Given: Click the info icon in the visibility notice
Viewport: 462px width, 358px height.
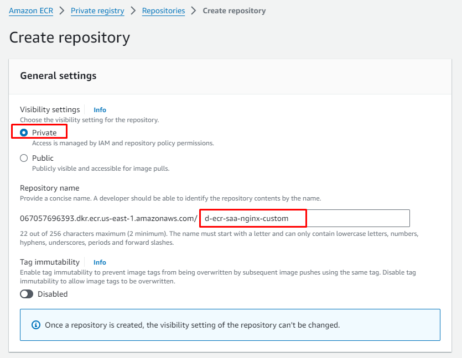Looking at the screenshot, I should (36, 325).
